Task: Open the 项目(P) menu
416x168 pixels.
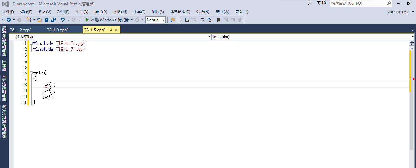Action: click(63, 12)
